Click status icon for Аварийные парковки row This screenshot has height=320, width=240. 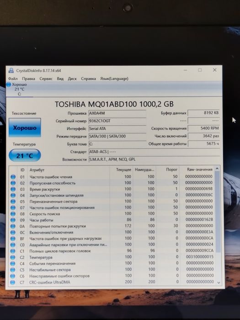pyautogui.click(x=13, y=245)
